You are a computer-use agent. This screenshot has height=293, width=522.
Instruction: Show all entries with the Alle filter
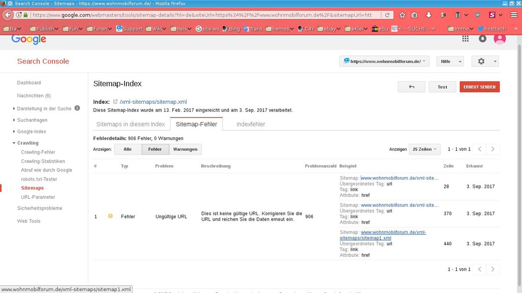pos(128,149)
